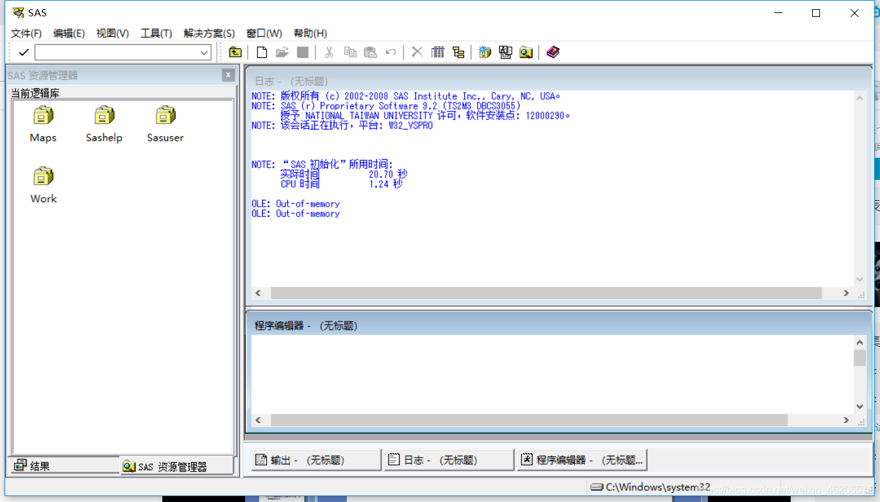880x502 pixels.
Task: Click the Cut scissors icon
Action: [329, 52]
